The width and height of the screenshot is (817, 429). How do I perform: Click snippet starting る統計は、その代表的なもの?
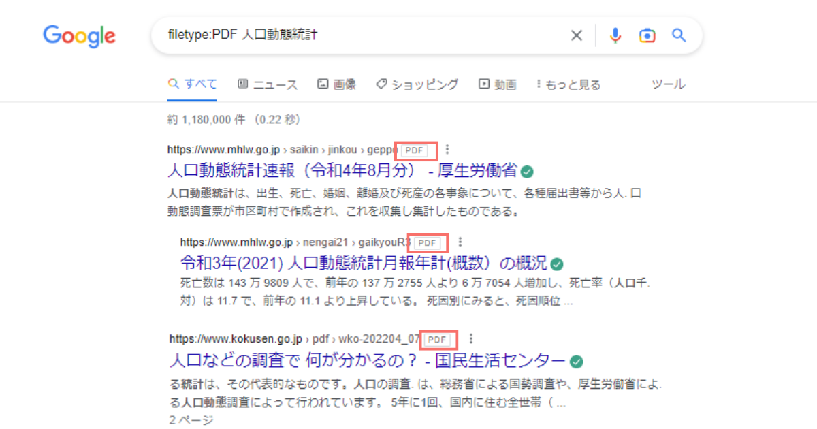click(415, 394)
